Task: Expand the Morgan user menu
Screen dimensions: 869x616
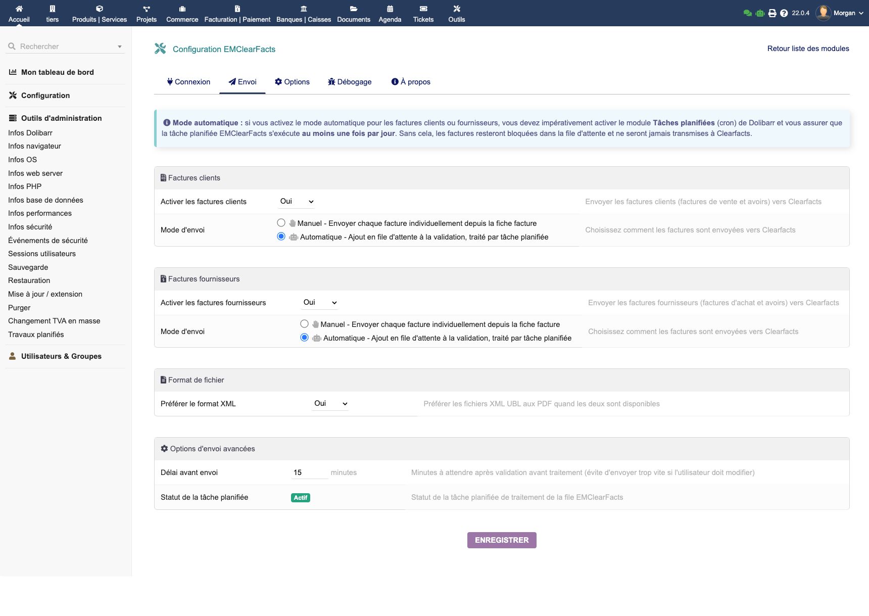Action: click(x=845, y=13)
